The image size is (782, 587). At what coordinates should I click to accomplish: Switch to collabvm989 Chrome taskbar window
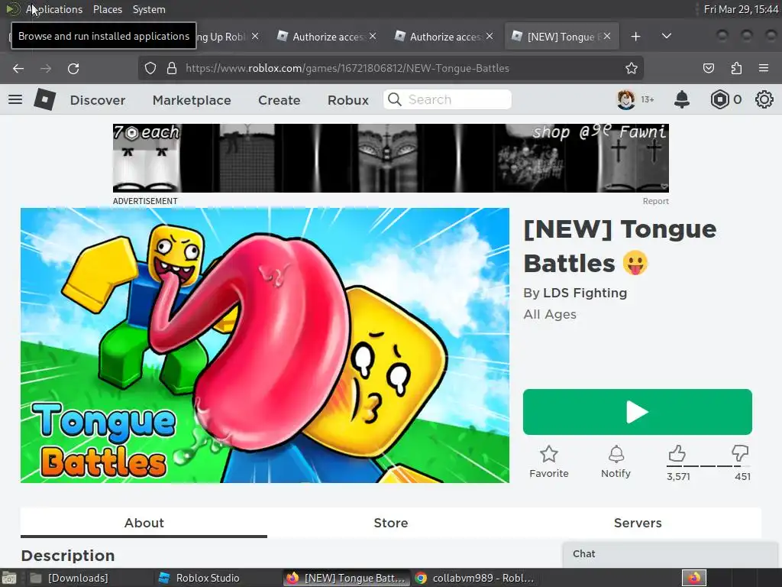[474, 578]
